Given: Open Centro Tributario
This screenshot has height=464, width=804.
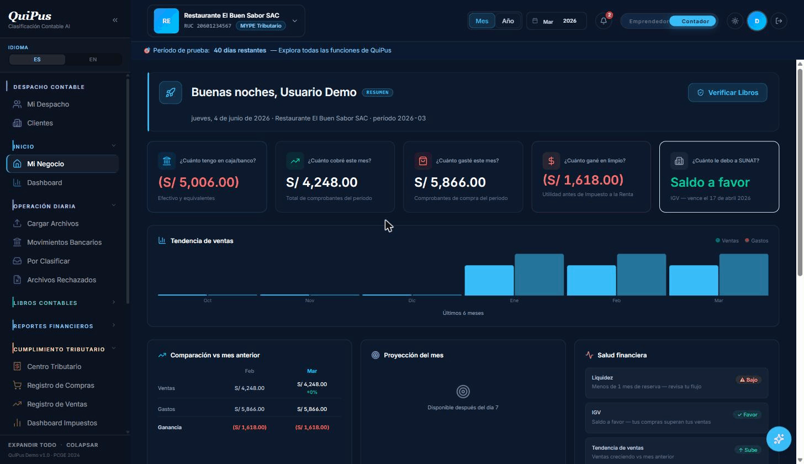Looking at the screenshot, I should coord(62,367).
